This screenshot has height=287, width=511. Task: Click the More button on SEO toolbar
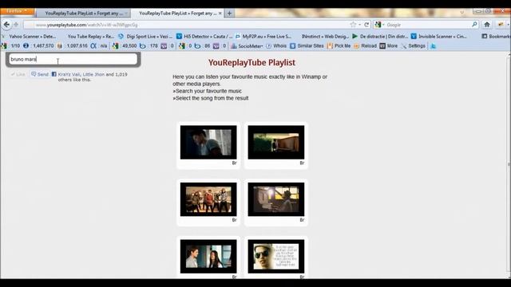389,46
